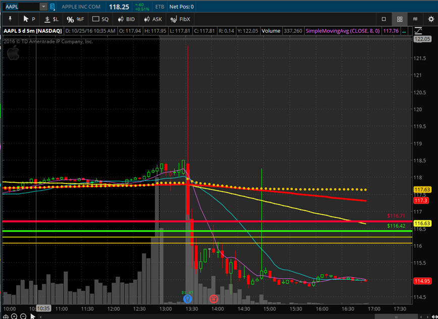
Task: Toggle the ASK candle button
Action: [153, 19]
